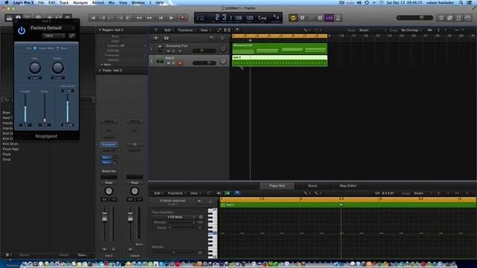Toggle record enable on Inst 2 track

coord(180,63)
